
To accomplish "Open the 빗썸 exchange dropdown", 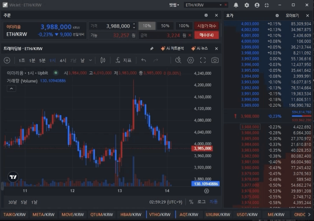I will click(174, 5).
